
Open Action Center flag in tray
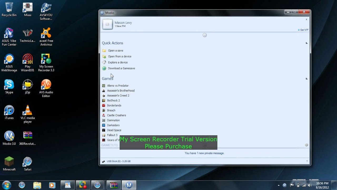tap(292, 185)
